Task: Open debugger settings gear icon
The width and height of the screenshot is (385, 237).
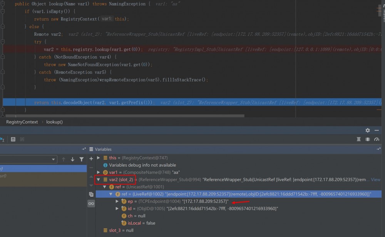Action: click(x=368, y=130)
